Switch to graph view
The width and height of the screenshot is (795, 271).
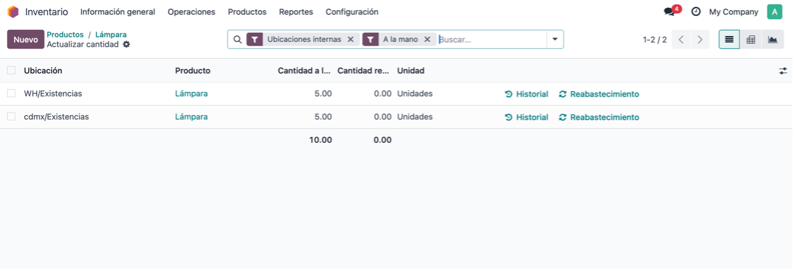(772, 39)
